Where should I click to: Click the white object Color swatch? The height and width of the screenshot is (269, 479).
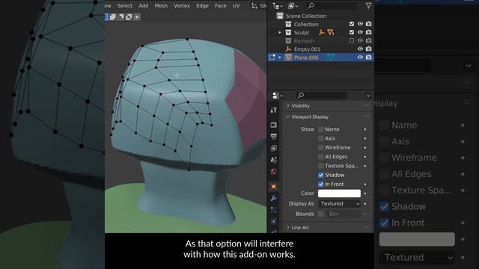pos(339,194)
